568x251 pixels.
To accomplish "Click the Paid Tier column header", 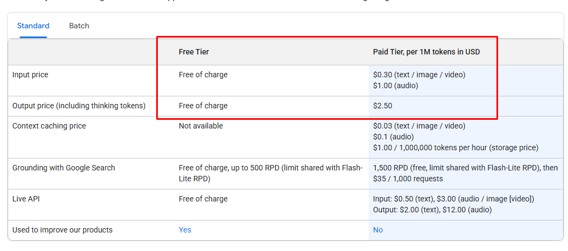I will (427, 52).
